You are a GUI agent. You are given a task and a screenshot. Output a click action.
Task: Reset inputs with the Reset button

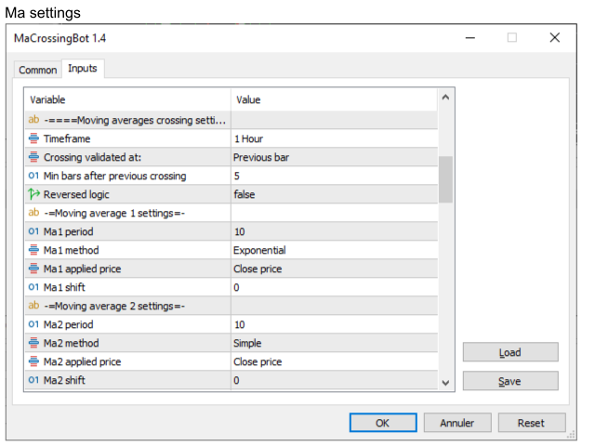(532, 423)
